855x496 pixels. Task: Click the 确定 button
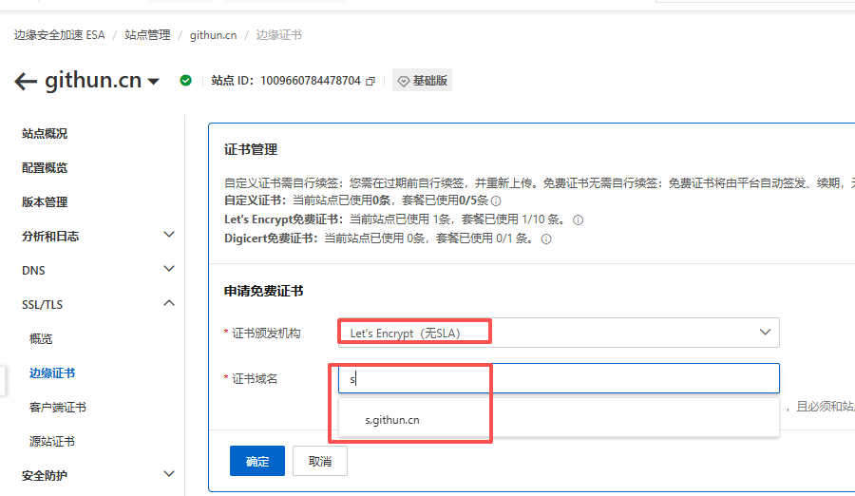257,461
